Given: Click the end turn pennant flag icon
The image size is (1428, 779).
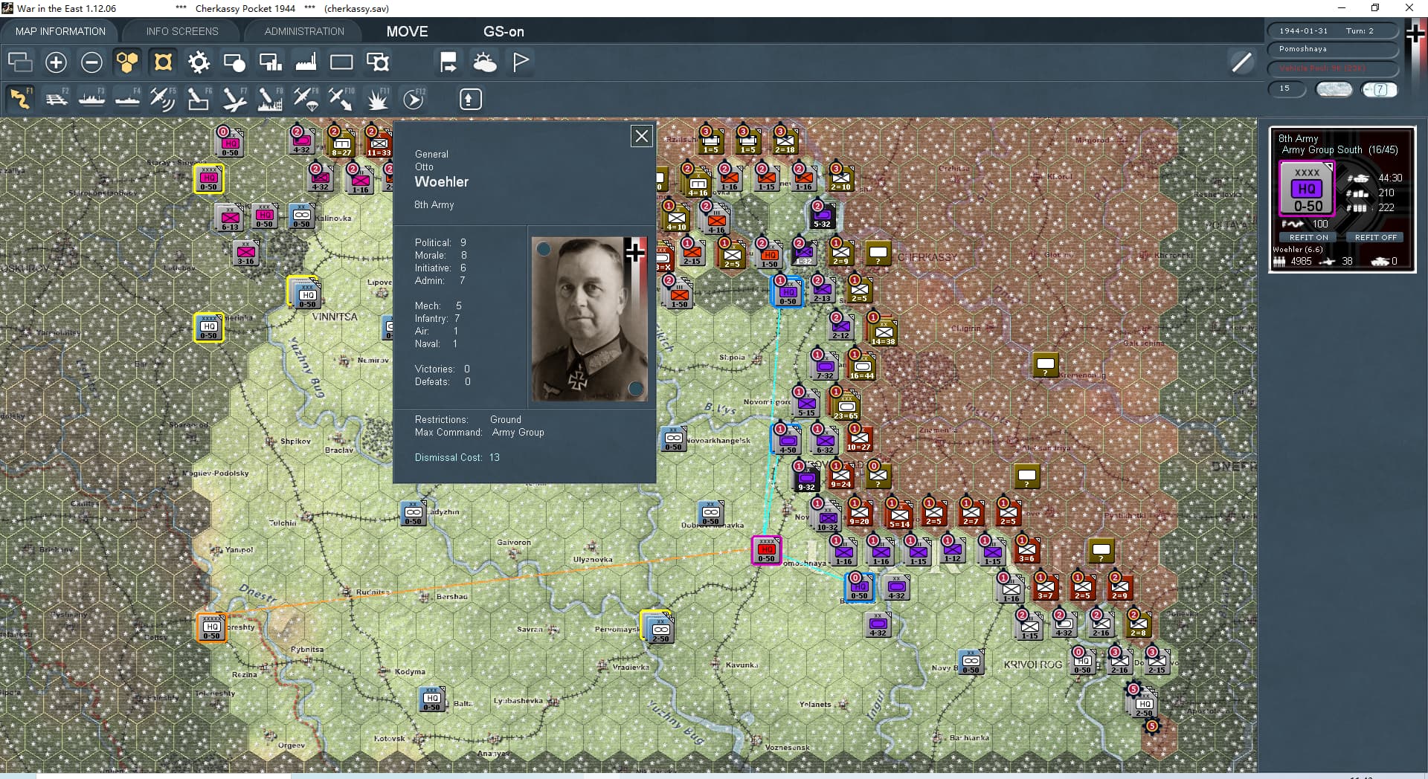Looking at the screenshot, I should 521,62.
